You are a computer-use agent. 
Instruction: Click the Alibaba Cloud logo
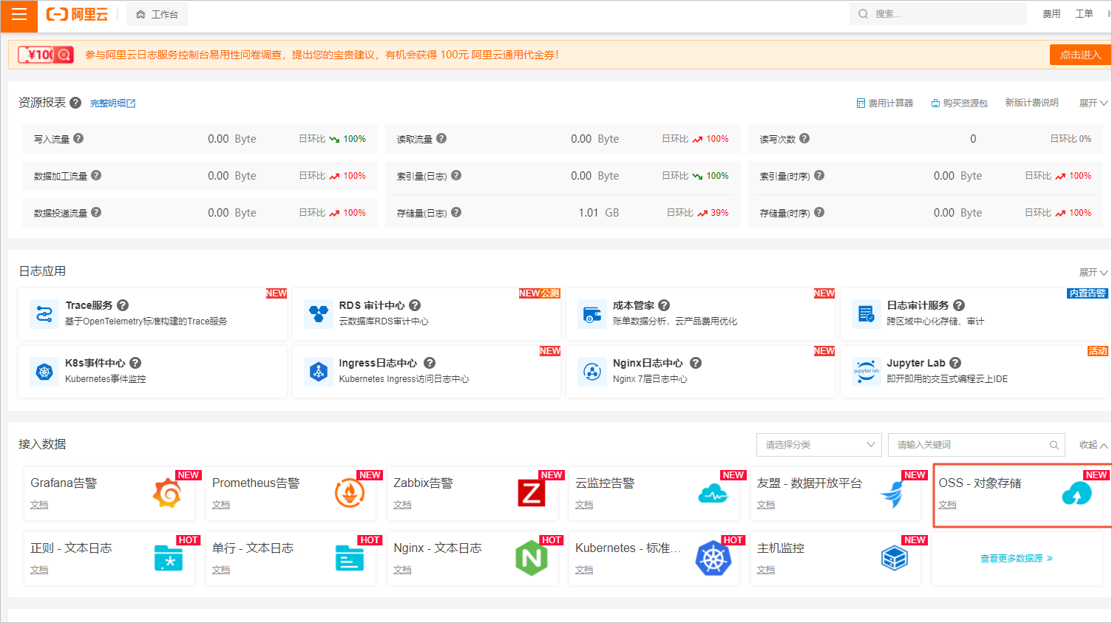[77, 14]
